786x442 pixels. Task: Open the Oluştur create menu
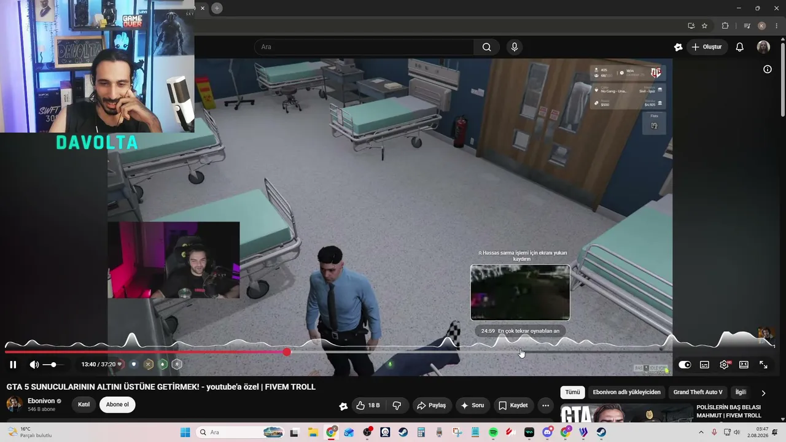point(707,47)
